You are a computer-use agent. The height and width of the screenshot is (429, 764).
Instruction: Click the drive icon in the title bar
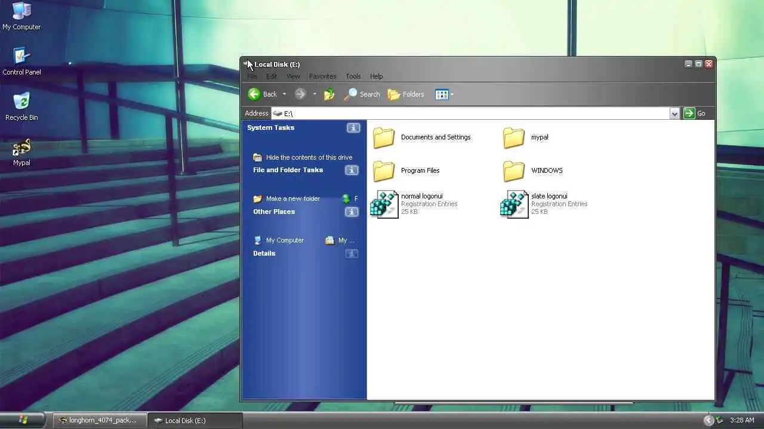click(247, 64)
